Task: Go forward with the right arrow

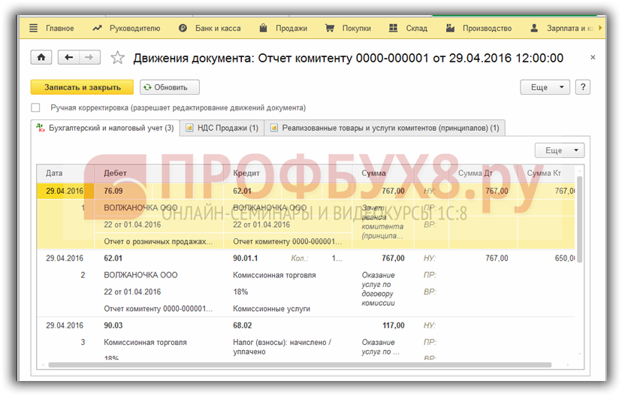Action: pyautogui.click(x=89, y=58)
